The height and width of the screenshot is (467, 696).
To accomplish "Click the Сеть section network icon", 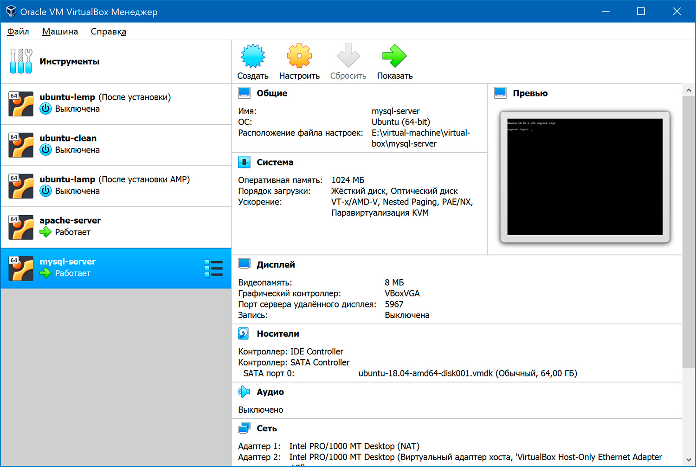I will point(244,429).
